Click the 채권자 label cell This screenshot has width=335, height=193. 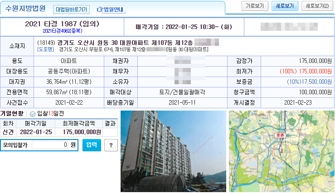pyautogui.click(x=121, y=61)
